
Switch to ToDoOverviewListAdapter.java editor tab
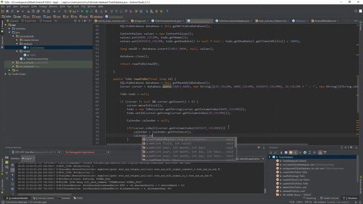click(234, 21)
